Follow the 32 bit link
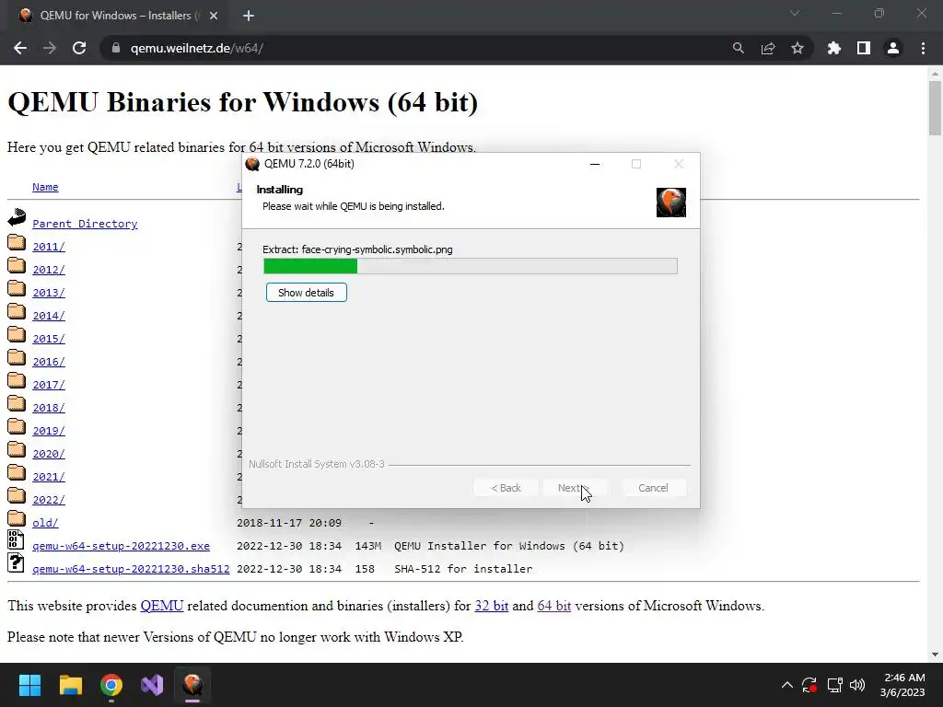The image size is (943, 707). [x=492, y=606]
